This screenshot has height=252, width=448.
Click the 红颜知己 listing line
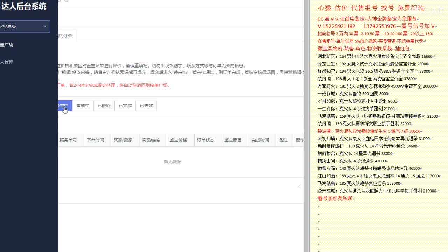[375, 71]
